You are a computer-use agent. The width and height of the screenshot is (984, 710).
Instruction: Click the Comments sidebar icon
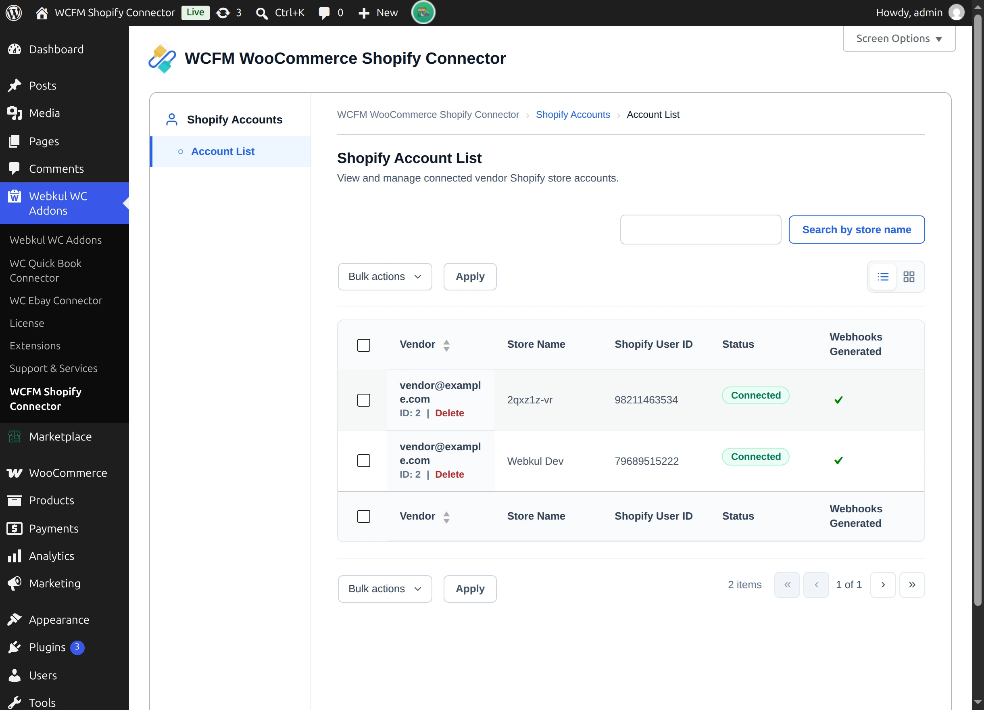15,168
